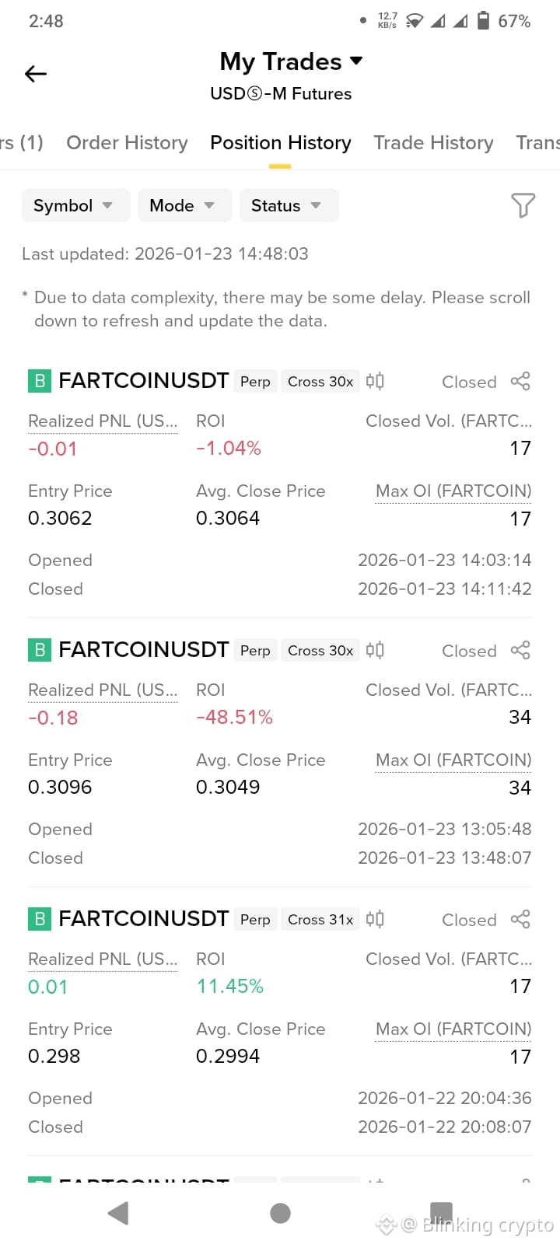Share the third FARTCOINUSDT position with 11.45% ROI
560x1244 pixels.
[520, 919]
